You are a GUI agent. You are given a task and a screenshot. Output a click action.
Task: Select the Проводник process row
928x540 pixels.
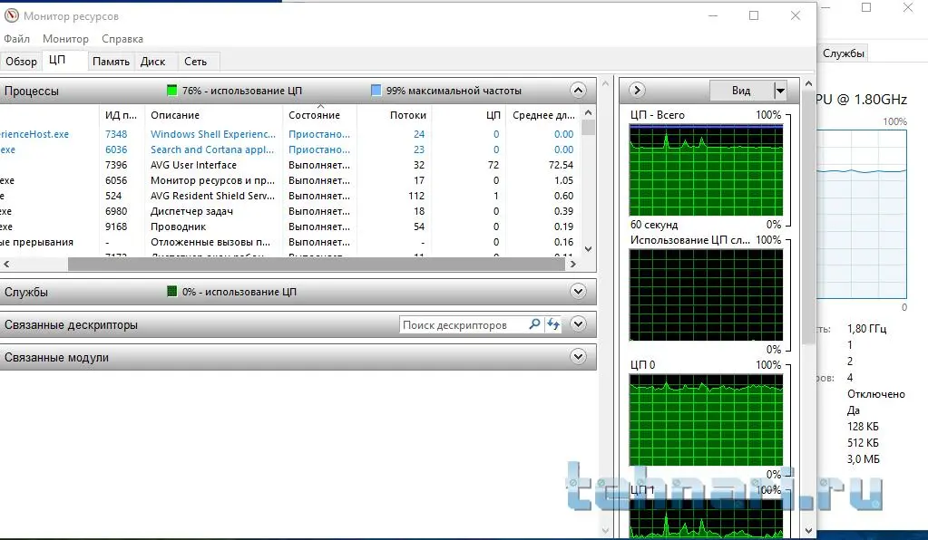click(x=290, y=227)
